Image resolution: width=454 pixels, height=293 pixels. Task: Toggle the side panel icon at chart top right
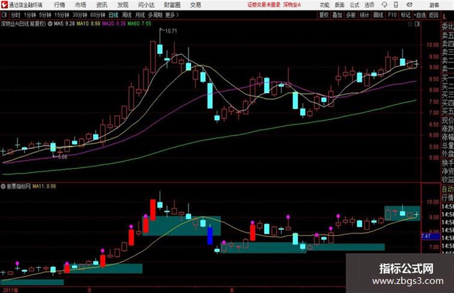417,24
